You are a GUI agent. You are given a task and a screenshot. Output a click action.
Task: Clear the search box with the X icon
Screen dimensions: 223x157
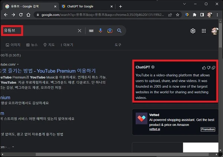80,31
